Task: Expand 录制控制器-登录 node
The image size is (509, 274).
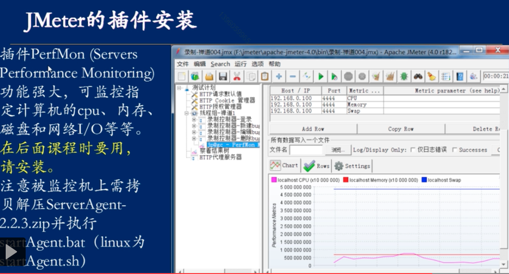Action: 194,119
